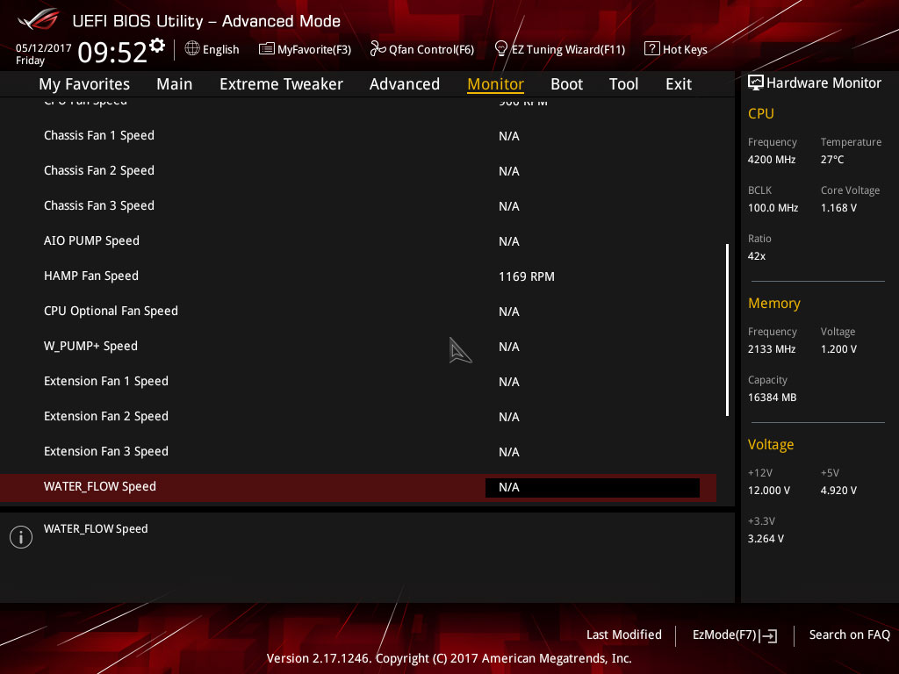Select Chassis Fan 2 Speed row

point(358,171)
